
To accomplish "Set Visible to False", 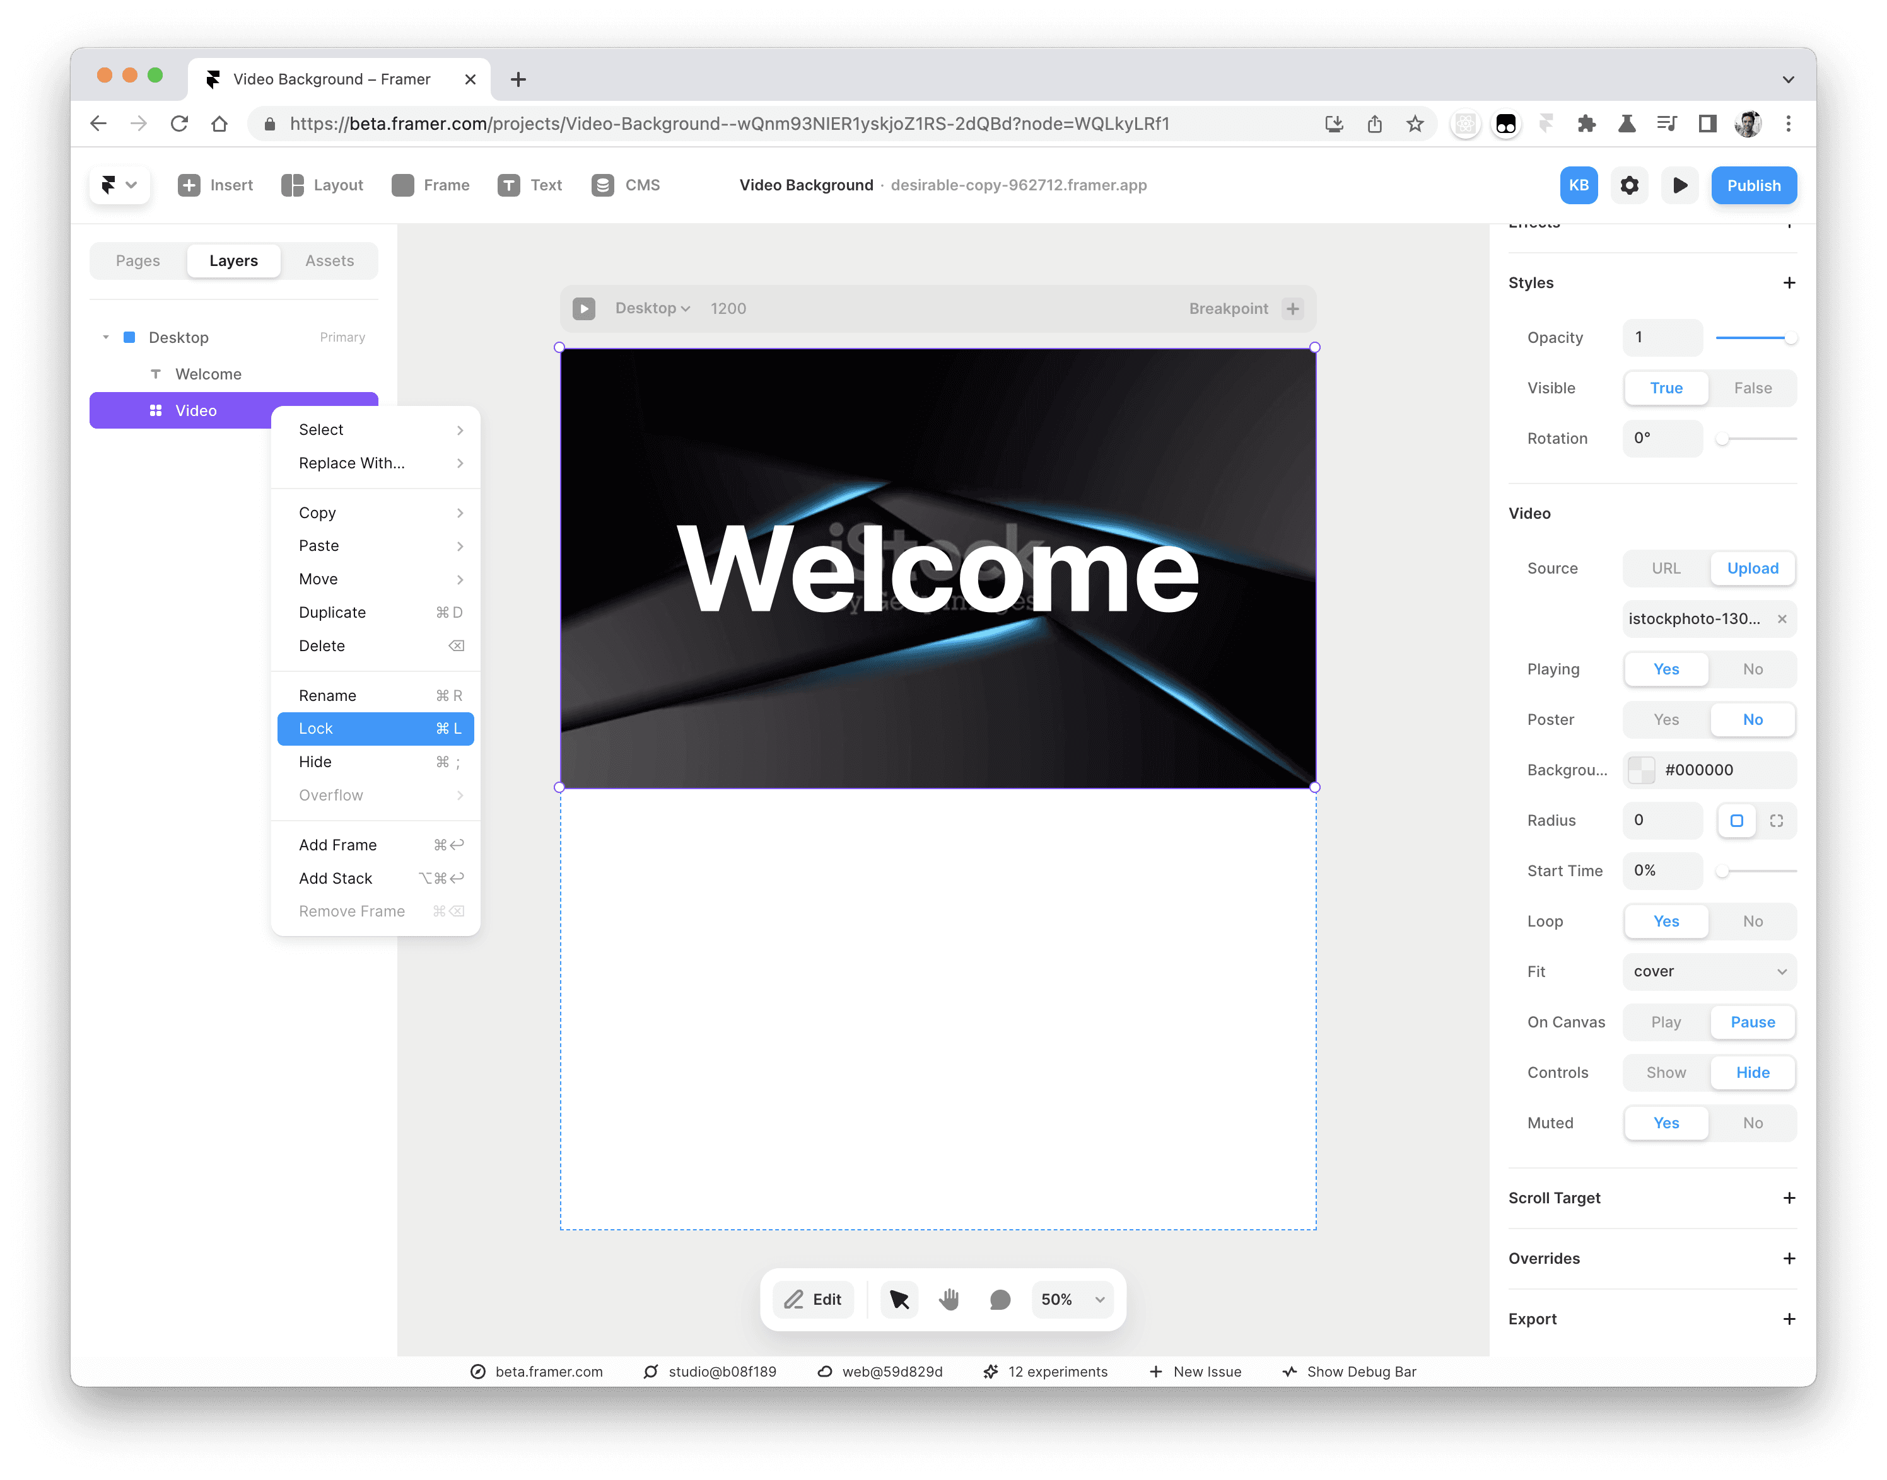I will click(x=1752, y=388).
